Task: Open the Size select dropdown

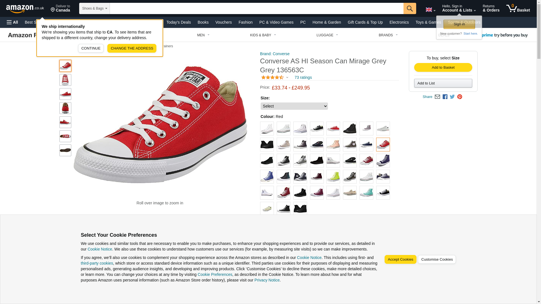Action: pos(294,106)
